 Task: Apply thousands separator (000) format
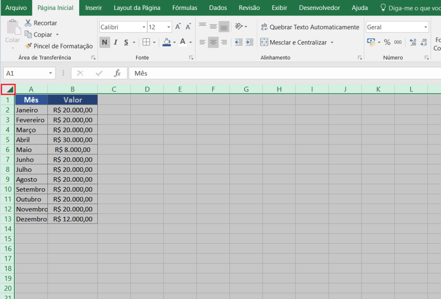(x=398, y=42)
